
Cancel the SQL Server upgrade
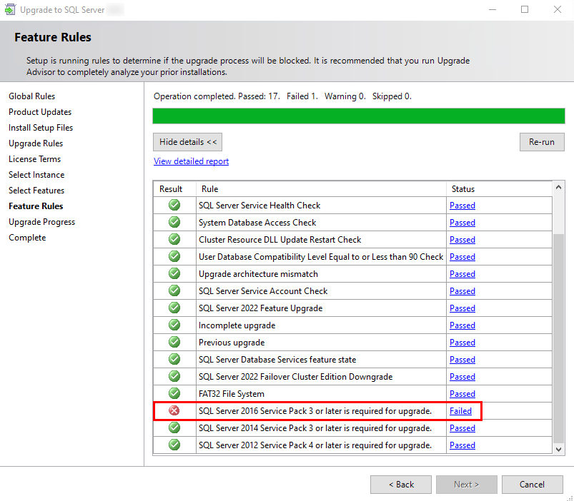point(533,485)
